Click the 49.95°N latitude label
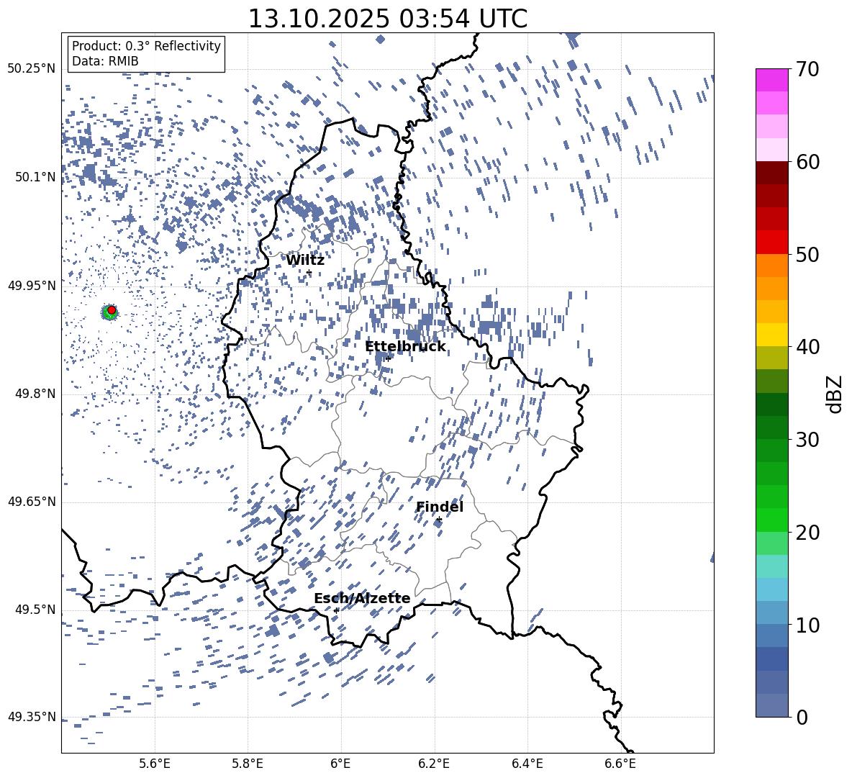852x778 pixels. 32,285
